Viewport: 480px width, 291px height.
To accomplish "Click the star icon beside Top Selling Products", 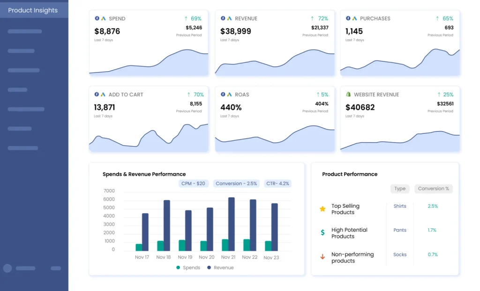I will pyautogui.click(x=322, y=209).
